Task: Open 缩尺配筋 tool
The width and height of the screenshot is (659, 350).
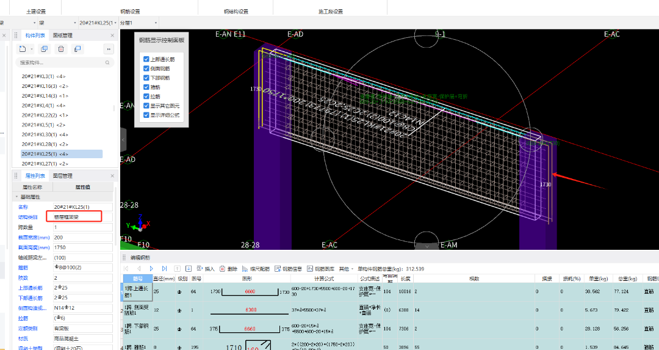Action: (256, 268)
